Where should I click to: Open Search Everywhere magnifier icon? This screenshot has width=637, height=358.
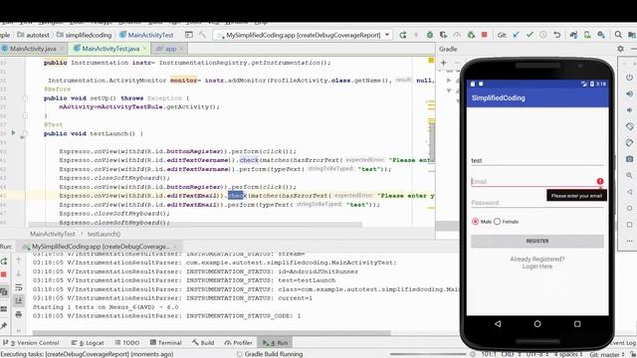(x=618, y=35)
